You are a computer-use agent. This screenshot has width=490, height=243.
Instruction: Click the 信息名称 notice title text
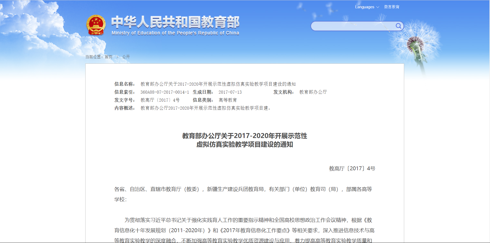(x=218, y=84)
